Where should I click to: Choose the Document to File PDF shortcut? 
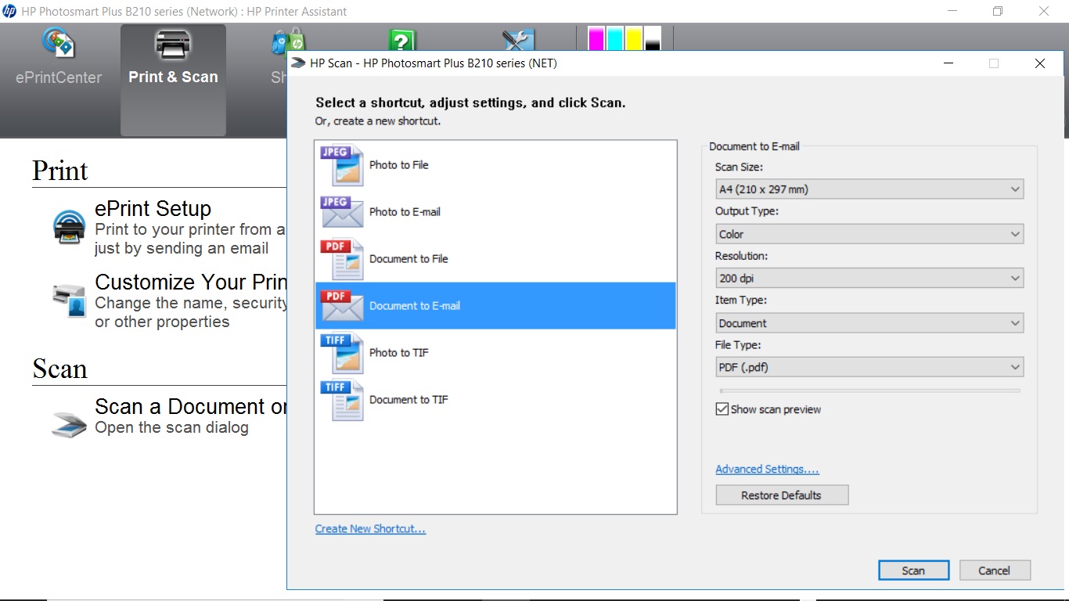pos(340,258)
